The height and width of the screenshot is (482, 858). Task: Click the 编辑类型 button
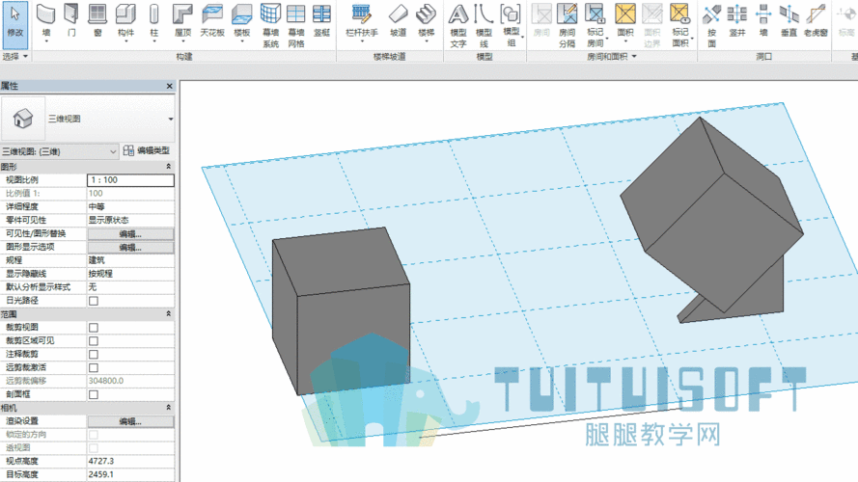point(147,150)
